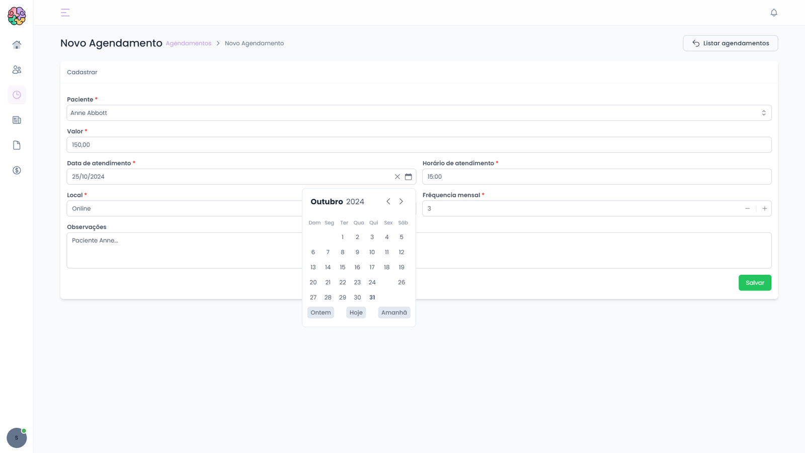Click the Agendamentos breadcrumb link

(188, 43)
